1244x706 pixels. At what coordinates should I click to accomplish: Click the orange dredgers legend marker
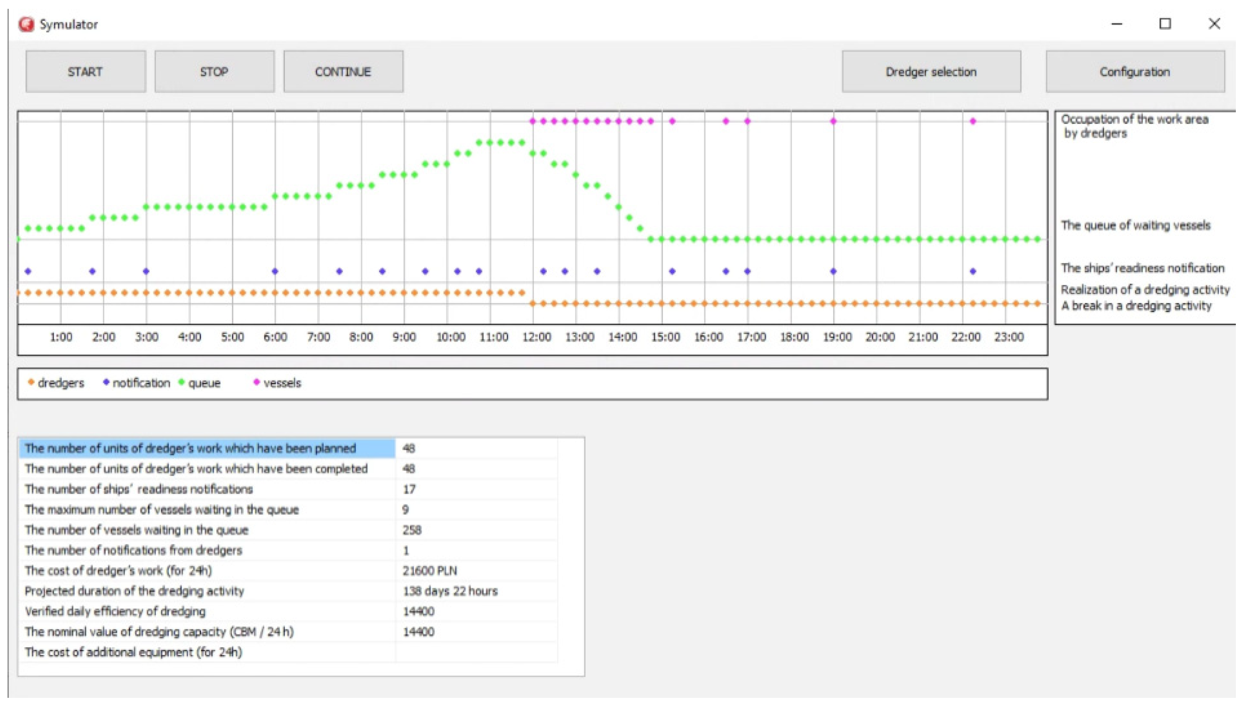pyautogui.click(x=31, y=383)
